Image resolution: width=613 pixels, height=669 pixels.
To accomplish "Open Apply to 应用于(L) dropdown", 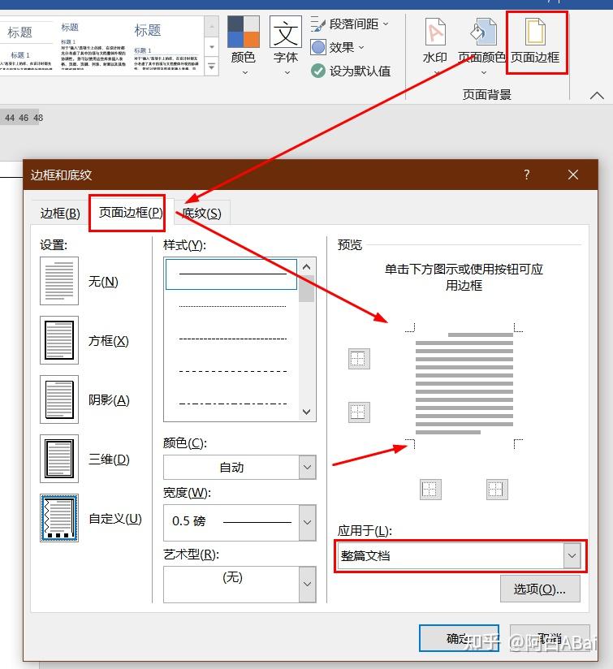I will pos(460,555).
